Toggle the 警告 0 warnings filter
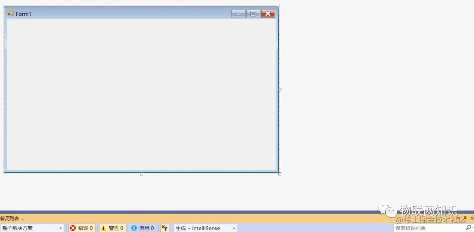This screenshot has width=474, height=232. [112, 228]
